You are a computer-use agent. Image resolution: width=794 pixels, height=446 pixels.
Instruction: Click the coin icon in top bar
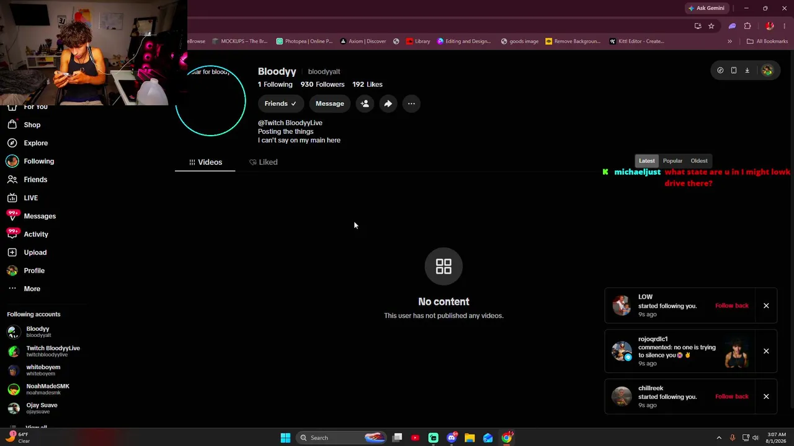(x=720, y=71)
